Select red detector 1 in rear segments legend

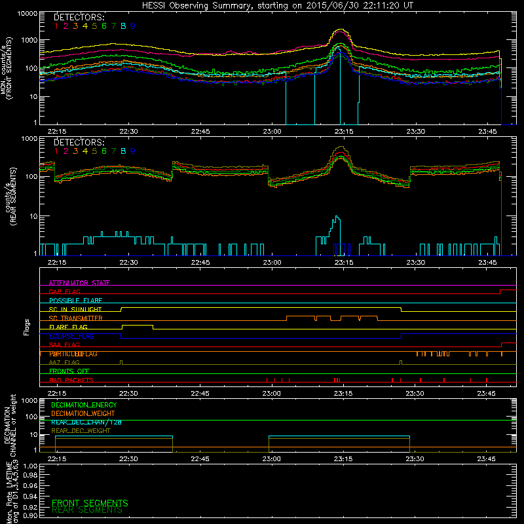[x=56, y=151]
